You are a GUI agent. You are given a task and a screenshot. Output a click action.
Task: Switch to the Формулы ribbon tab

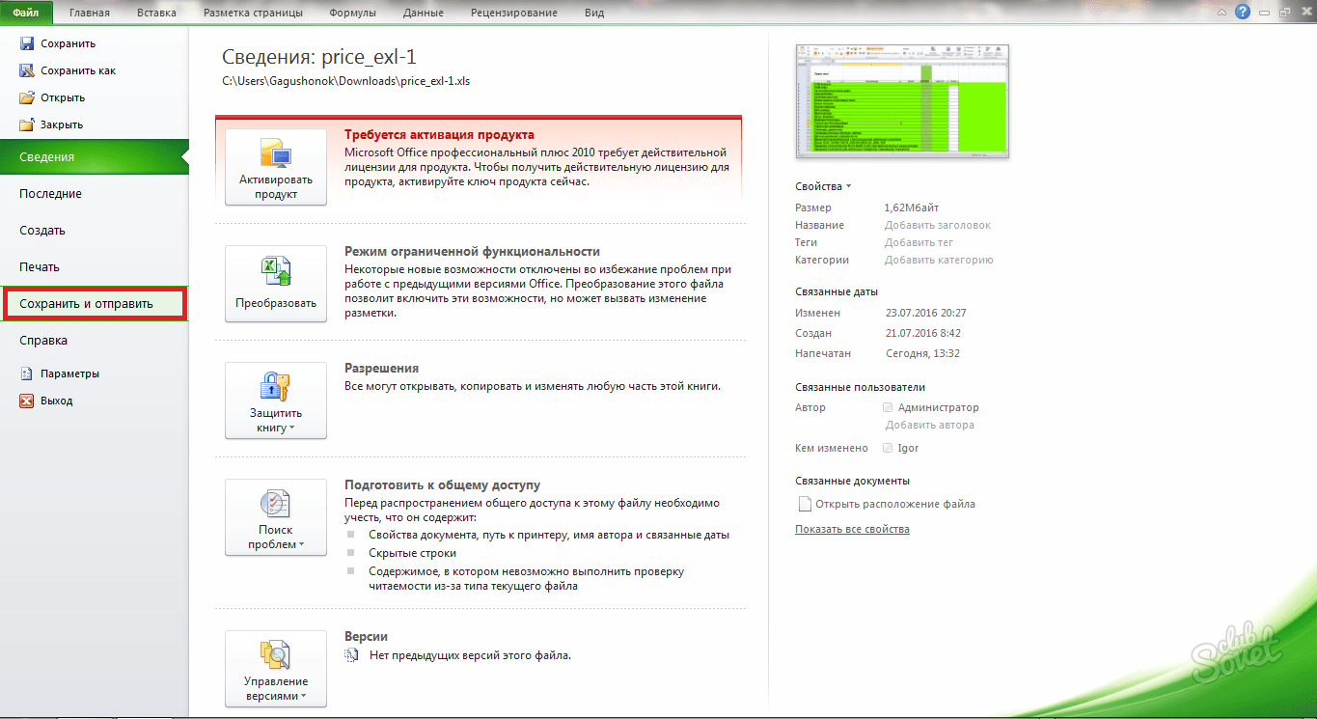click(352, 13)
